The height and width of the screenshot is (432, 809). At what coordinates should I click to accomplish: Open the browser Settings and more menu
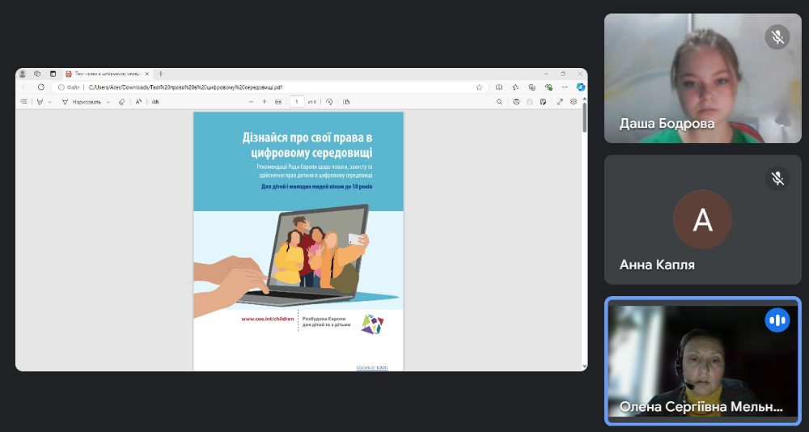[x=565, y=87]
